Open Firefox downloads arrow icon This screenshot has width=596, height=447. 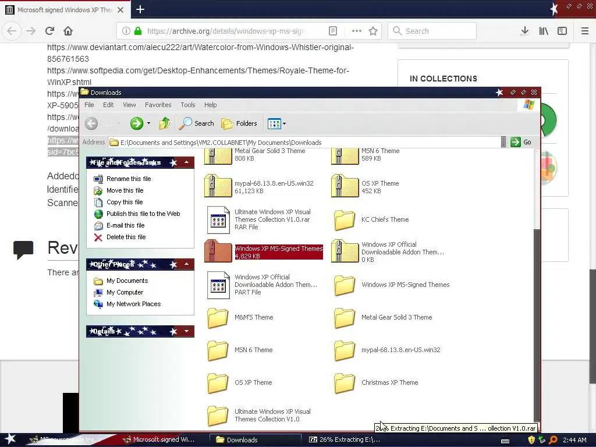(x=524, y=31)
